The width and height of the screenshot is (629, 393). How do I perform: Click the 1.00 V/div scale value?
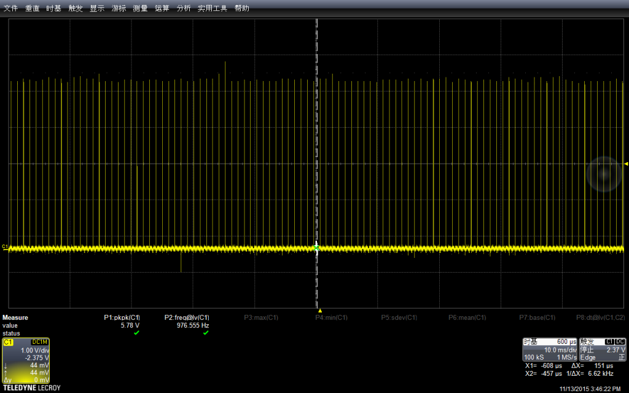(x=35, y=350)
